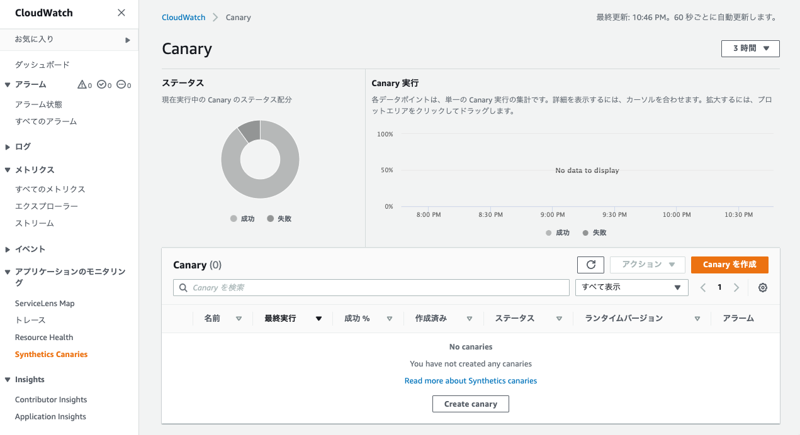This screenshot has height=435, width=800.
Task: Click the search magnifier icon
Action: 183,287
